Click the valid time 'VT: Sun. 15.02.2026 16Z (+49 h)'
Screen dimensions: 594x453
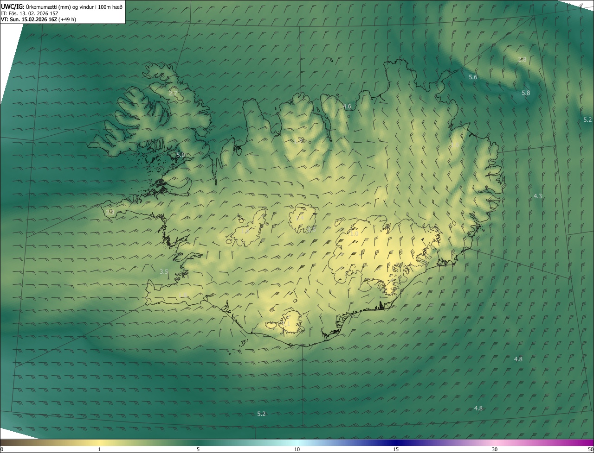tap(39, 19)
